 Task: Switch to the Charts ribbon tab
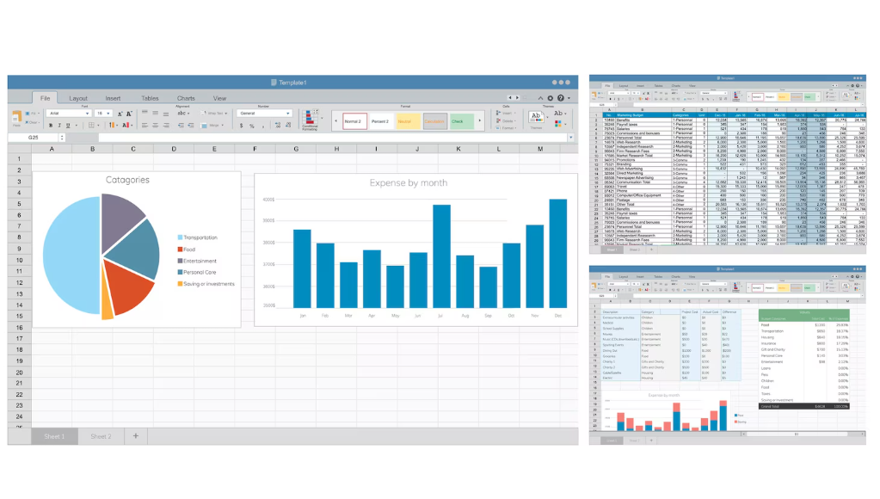click(x=186, y=98)
